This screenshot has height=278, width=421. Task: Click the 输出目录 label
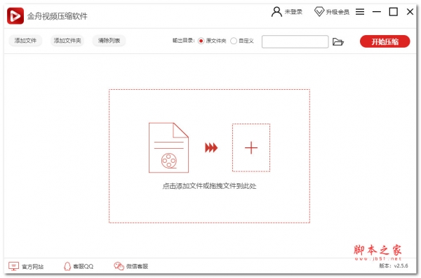(184, 41)
